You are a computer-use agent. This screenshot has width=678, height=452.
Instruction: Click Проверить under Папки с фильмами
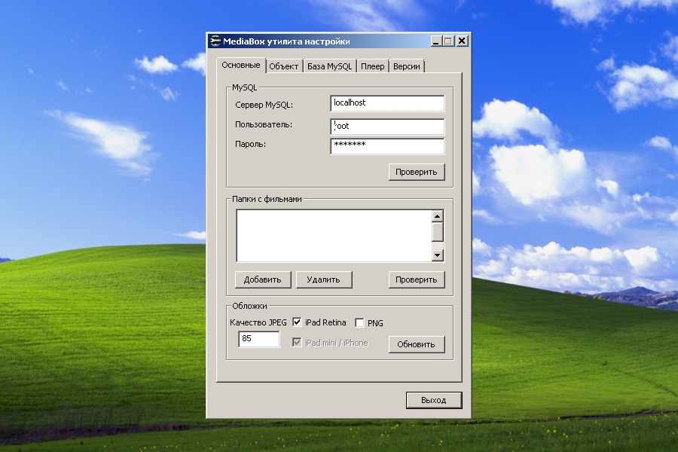point(417,279)
